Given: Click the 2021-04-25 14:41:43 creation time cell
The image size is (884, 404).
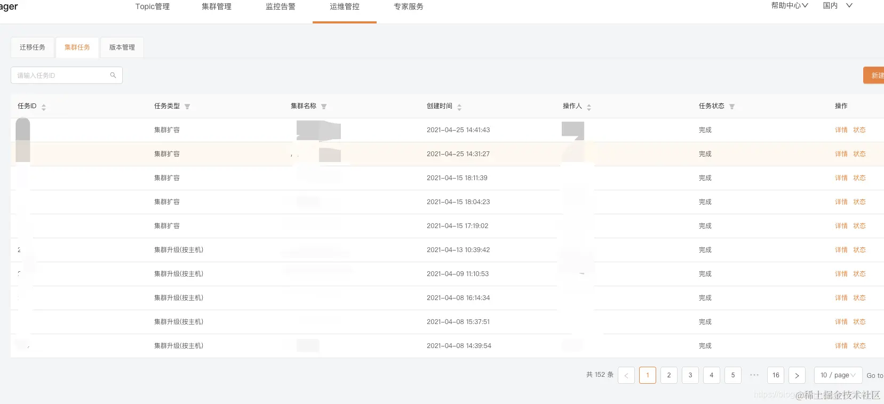Looking at the screenshot, I should click(458, 130).
